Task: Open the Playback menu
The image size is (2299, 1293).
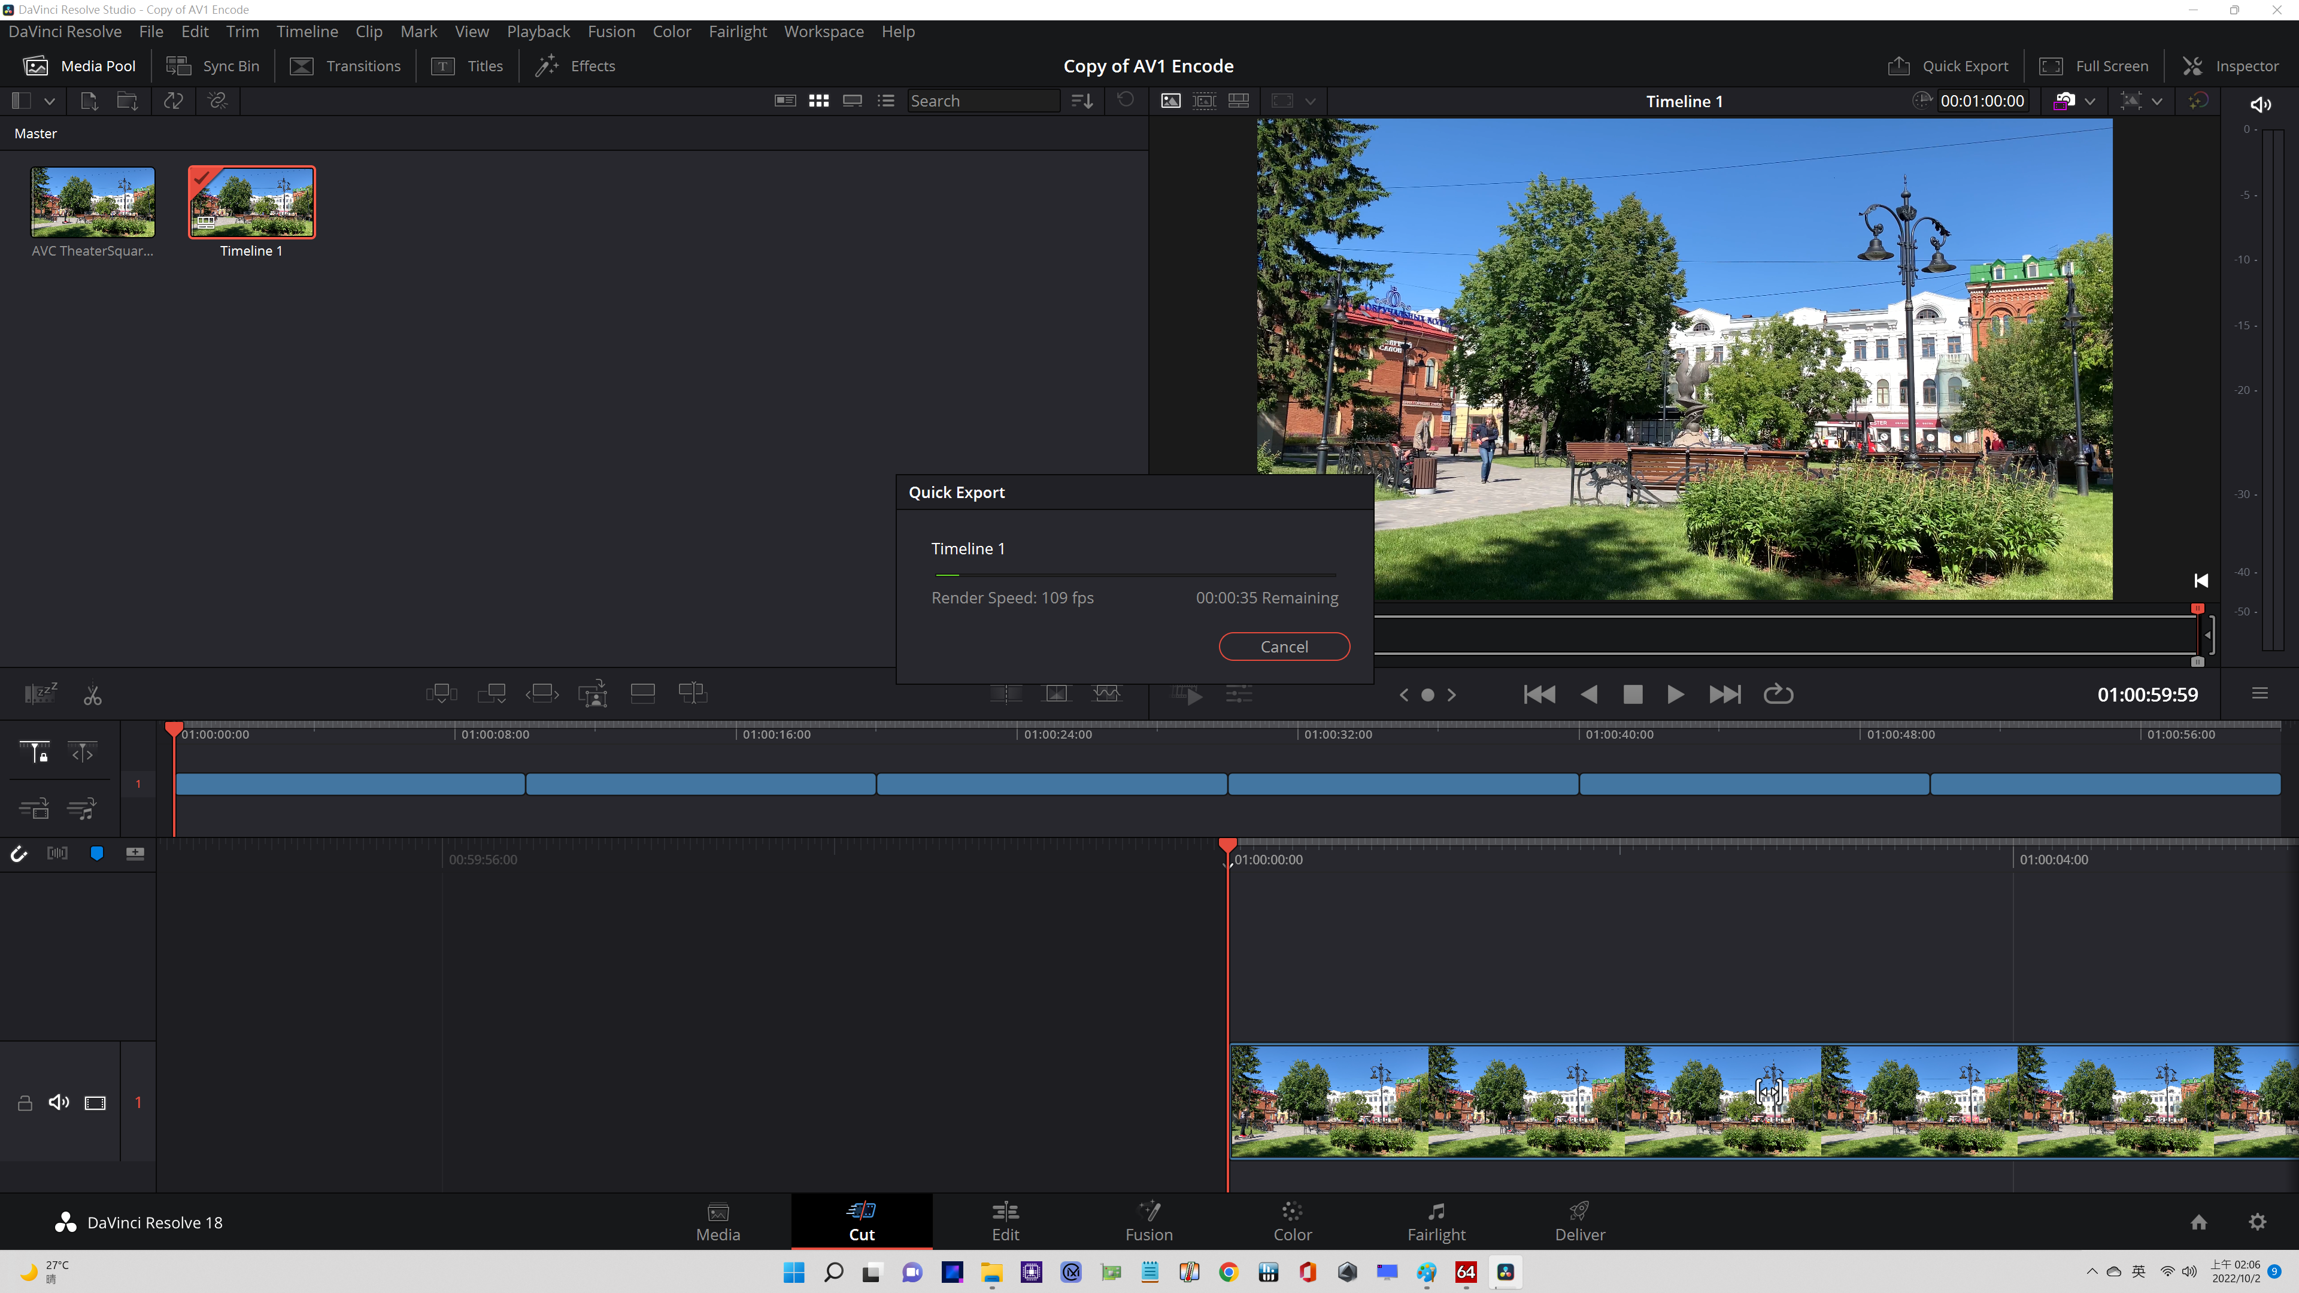Action: click(538, 31)
